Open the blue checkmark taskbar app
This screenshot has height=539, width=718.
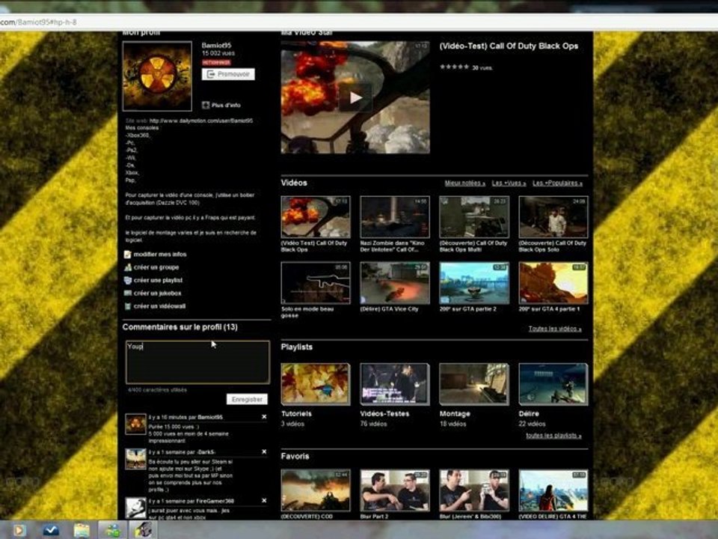pyautogui.click(x=50, y=530)
